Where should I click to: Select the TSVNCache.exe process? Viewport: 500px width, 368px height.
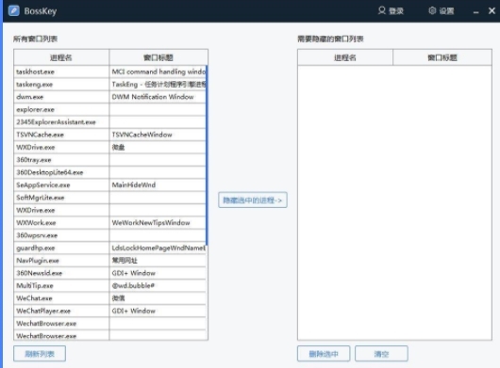[x=109, y=135]
